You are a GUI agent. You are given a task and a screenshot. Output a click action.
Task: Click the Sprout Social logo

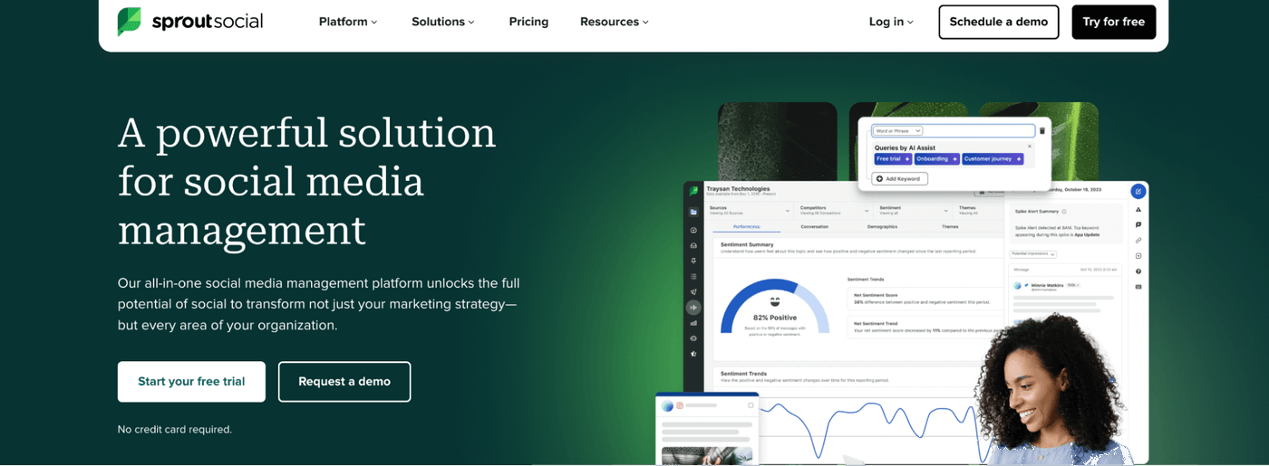[x=190, y=22]
